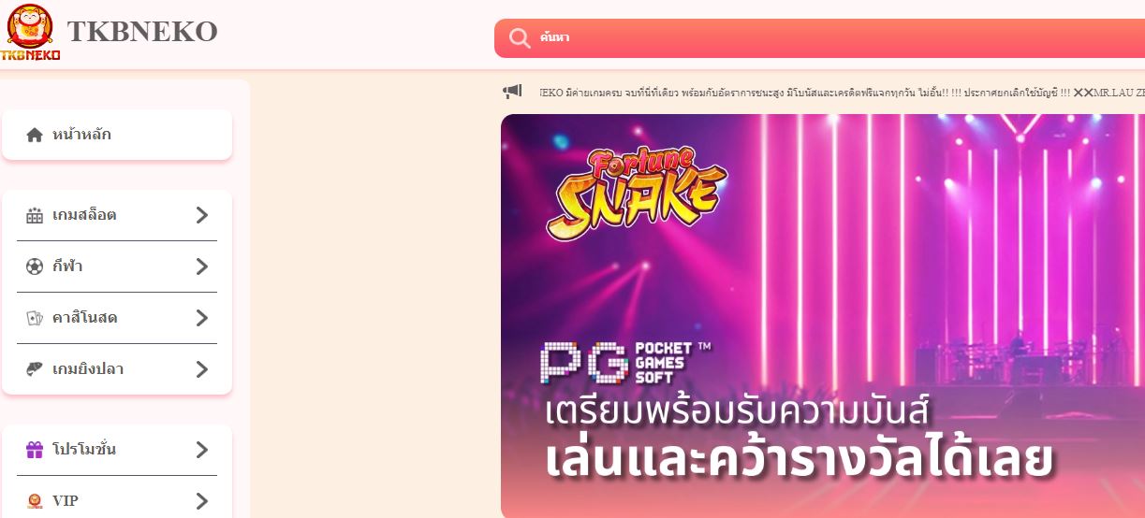Expand the คาสิโนสด chevron arrow
1145x518 pixels.
[x=201, y=318]
